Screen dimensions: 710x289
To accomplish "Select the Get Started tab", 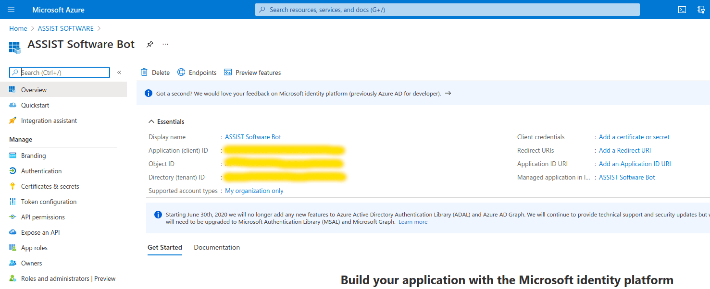I will pos(165,247).
